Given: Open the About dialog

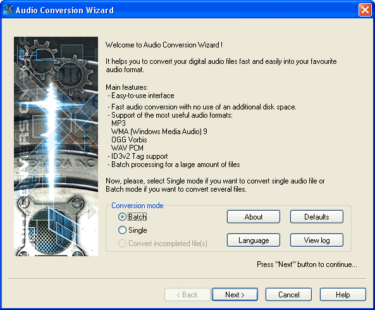Looking at the screenshot, I should 254,217.
